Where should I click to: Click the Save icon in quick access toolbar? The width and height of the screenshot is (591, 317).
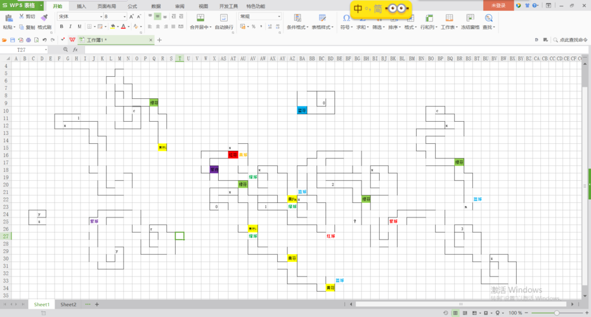point(13,40)
